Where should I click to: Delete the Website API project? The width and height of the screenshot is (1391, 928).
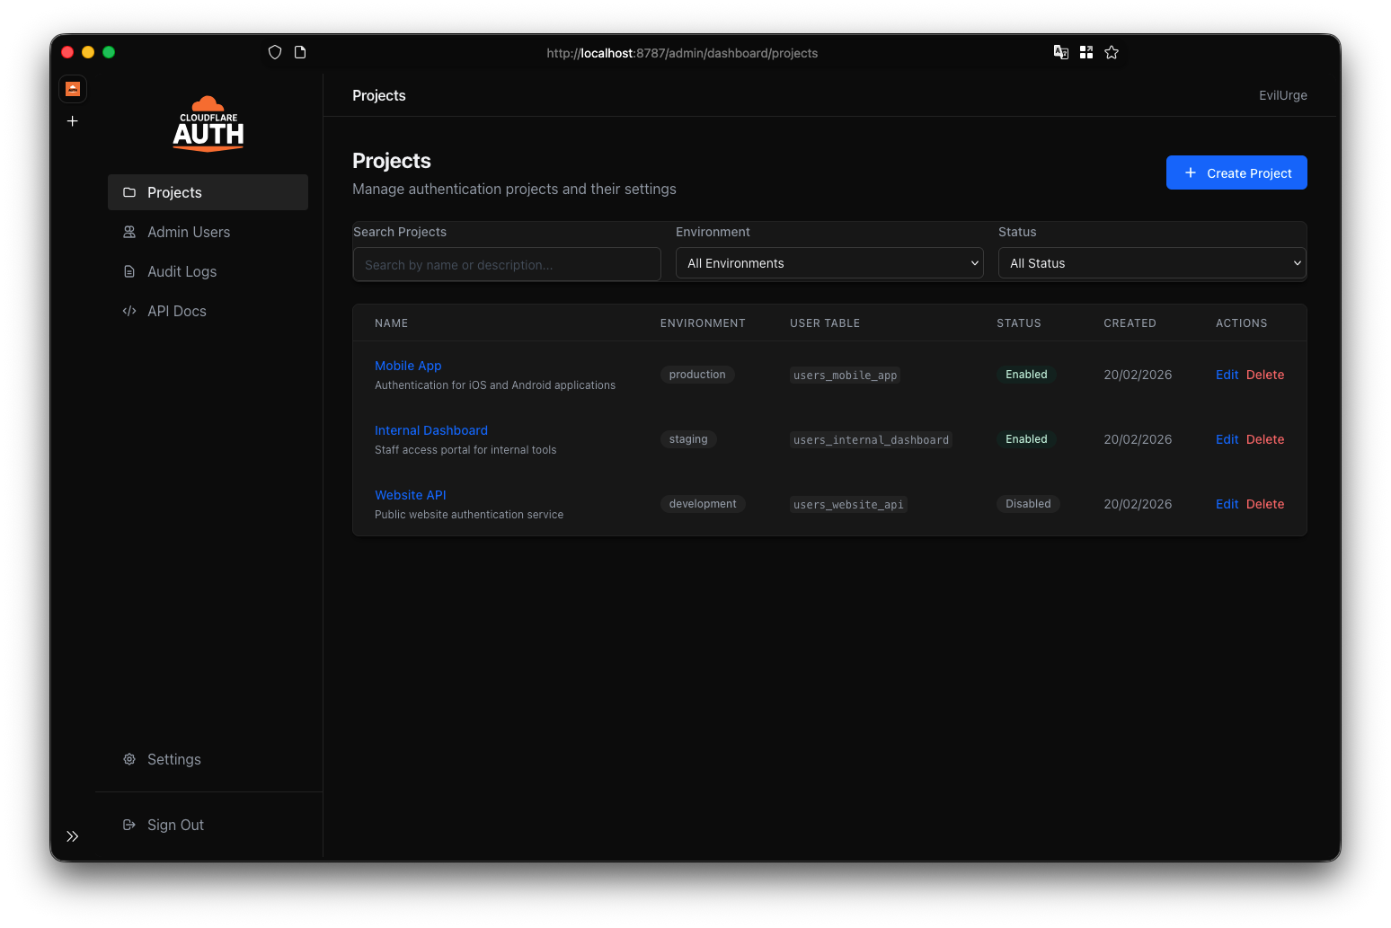[1265, 504]
